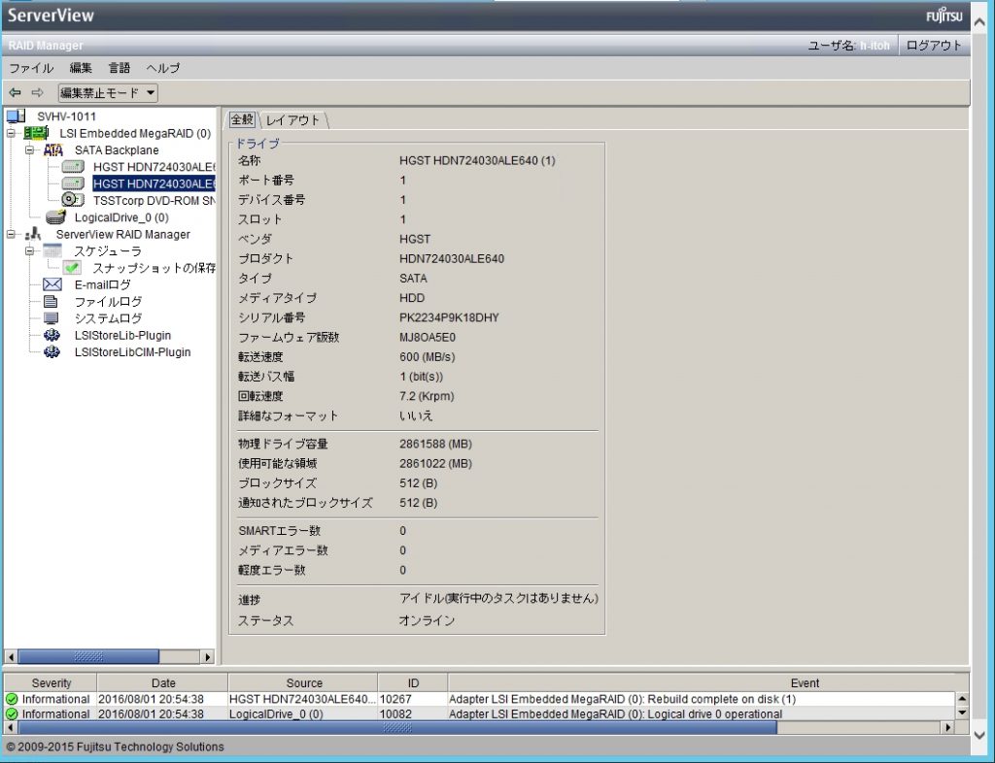Click the page scroll-up arrow beside FUJITSU logo
995x763 pixels.
point(979,21)
